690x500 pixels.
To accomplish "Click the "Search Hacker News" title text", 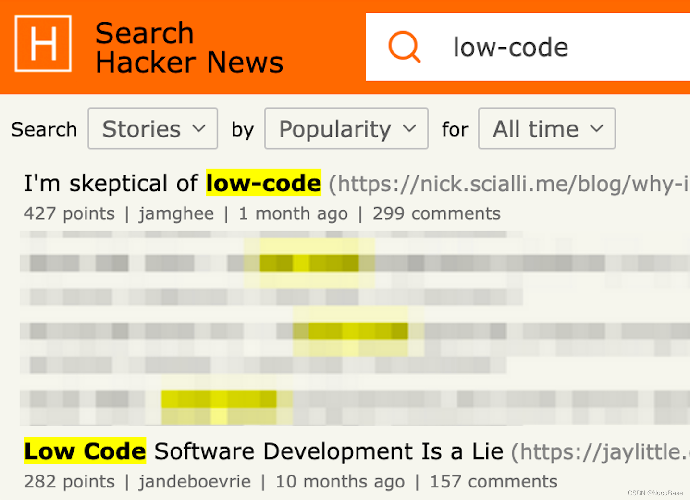I will [x=189, y=47].
